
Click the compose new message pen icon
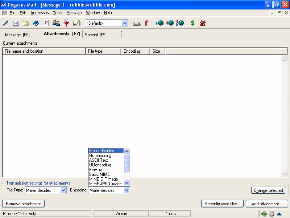(x=5, y=23)
